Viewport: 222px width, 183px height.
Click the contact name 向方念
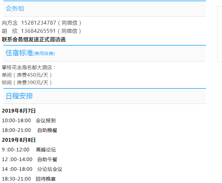(10, 23)
